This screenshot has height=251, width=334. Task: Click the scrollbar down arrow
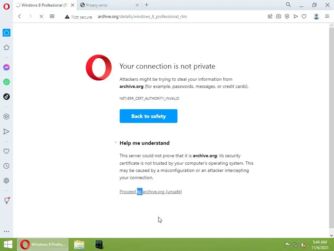pos(331,236)
